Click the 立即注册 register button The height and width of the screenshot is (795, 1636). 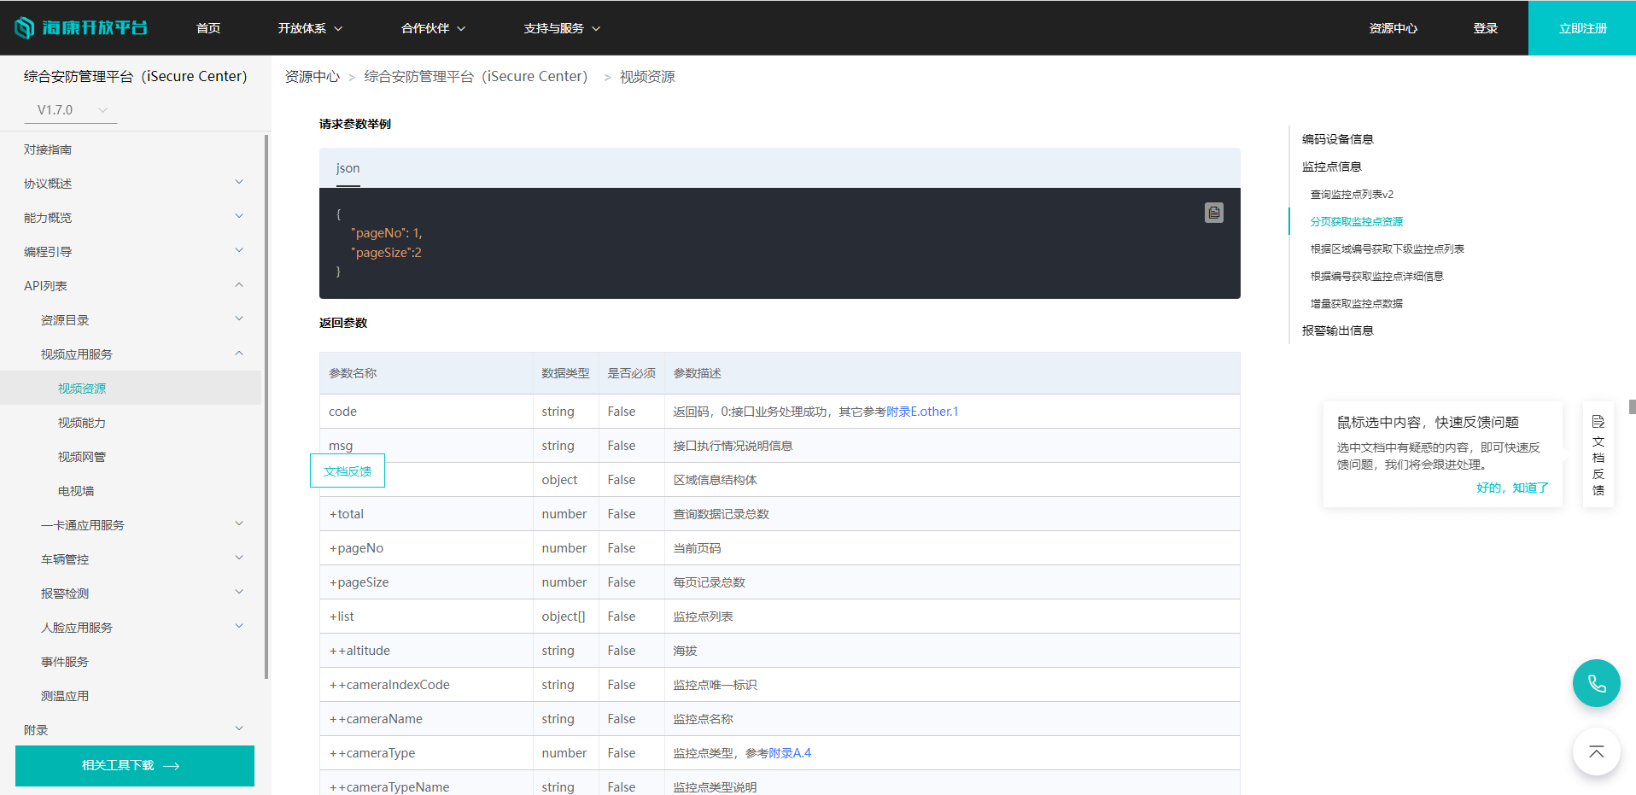point(1582,28)
